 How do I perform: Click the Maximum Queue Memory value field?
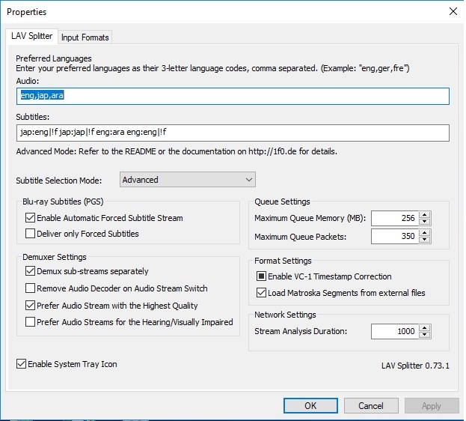[395, 218]
